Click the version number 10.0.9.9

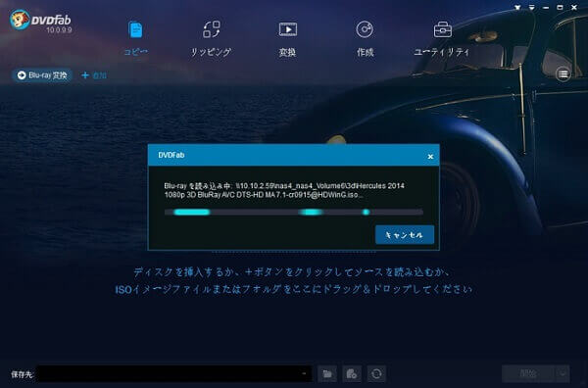(x=59, y=29)
